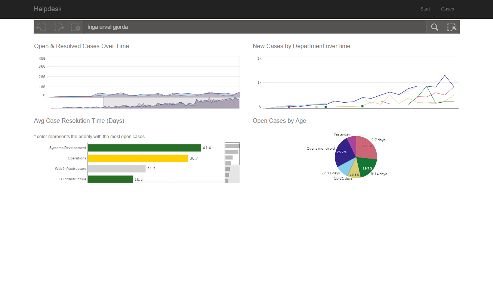Click the Web Infrastructure grey bar

point(117,169)
